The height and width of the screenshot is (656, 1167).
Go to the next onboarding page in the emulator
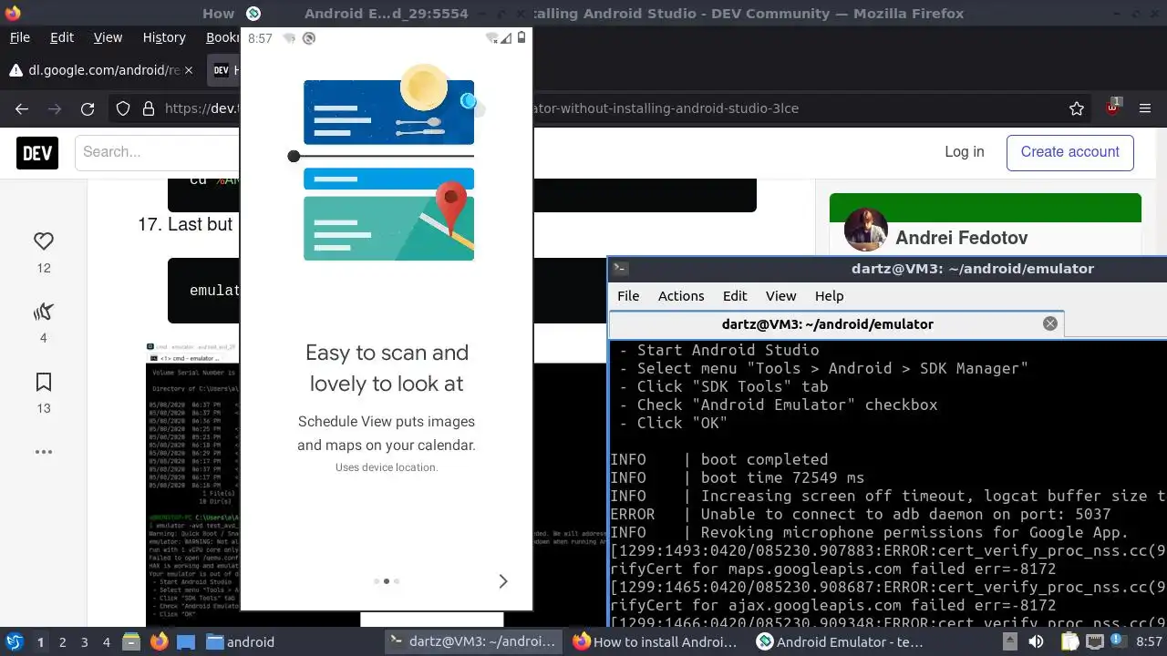tap(502, 581)
